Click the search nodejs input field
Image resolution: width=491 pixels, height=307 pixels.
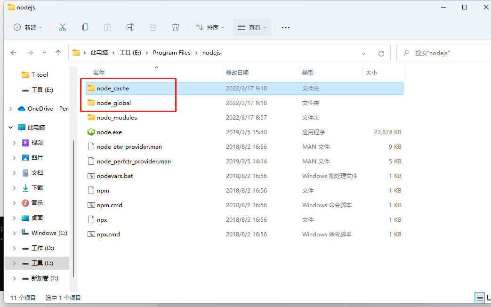445,53
